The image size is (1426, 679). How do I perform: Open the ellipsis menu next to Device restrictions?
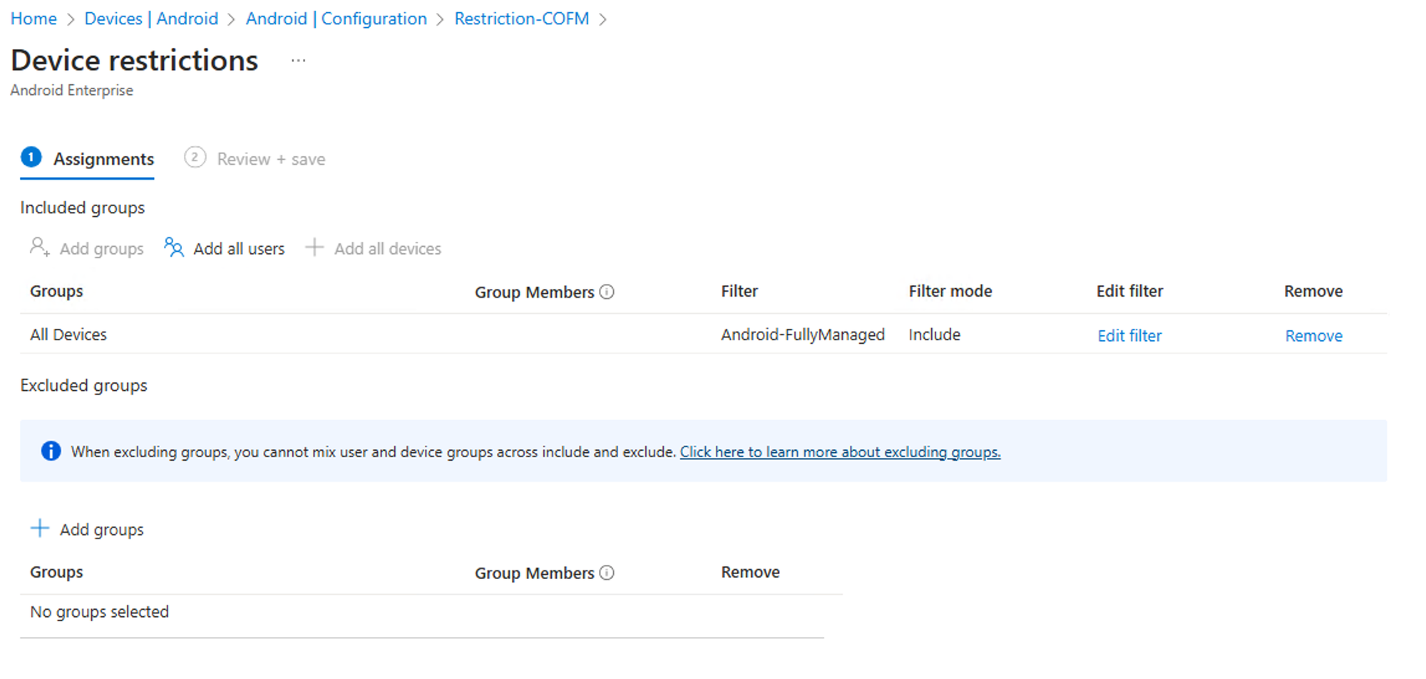point(298,61)
